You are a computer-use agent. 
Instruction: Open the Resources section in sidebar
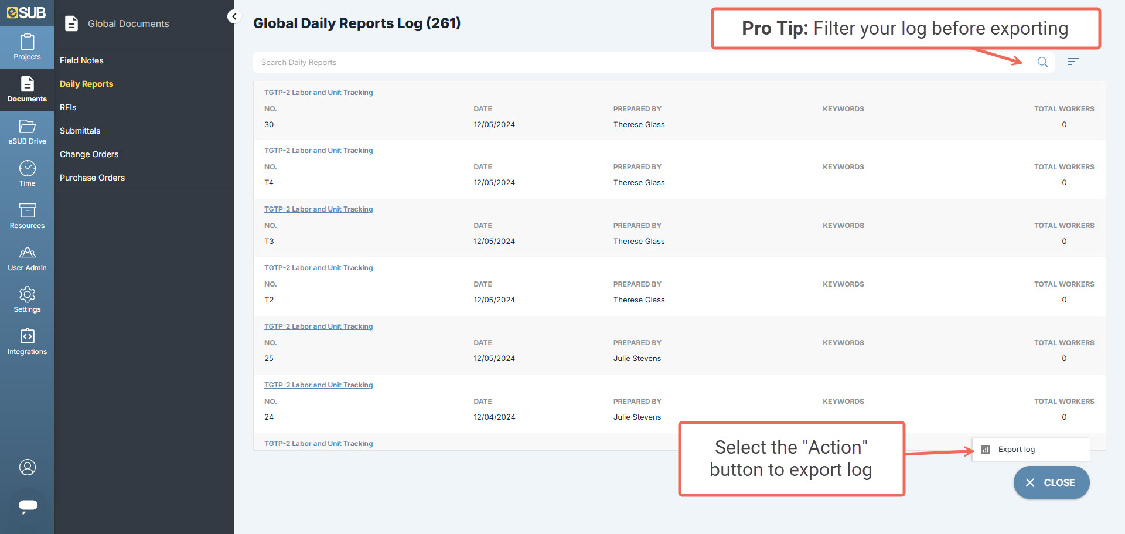point(27,216)
